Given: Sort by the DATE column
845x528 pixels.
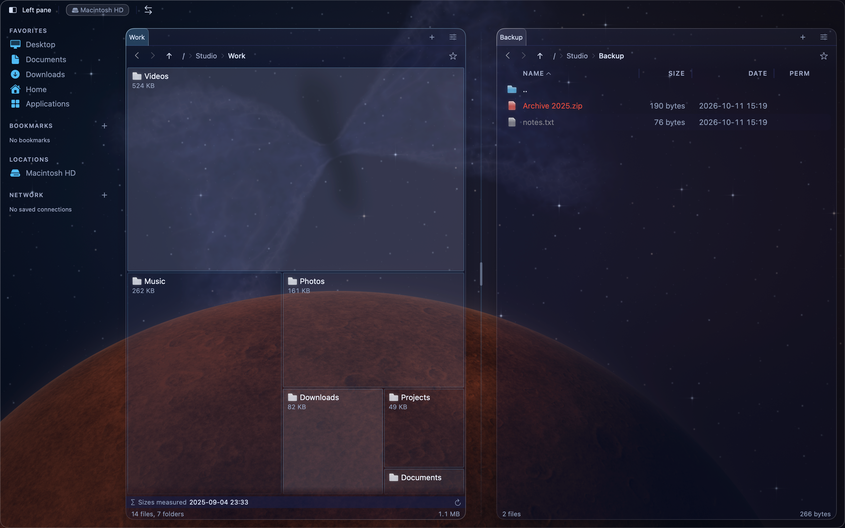Looking at the screenshot, I should 757,73.
